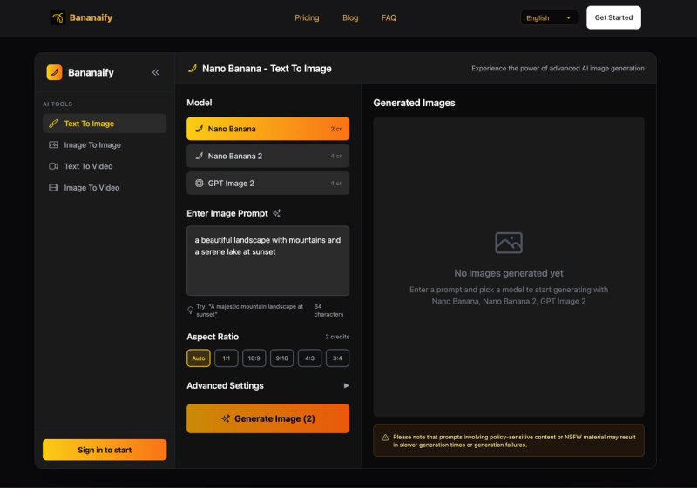Click the Get Started button
The image size is (697, 488).
[613, 17]
